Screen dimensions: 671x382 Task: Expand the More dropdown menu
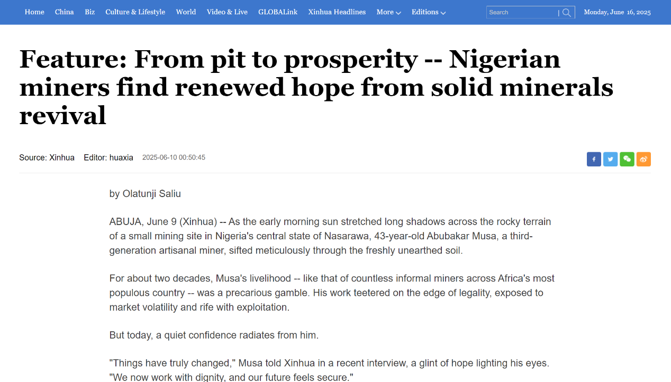388,12
